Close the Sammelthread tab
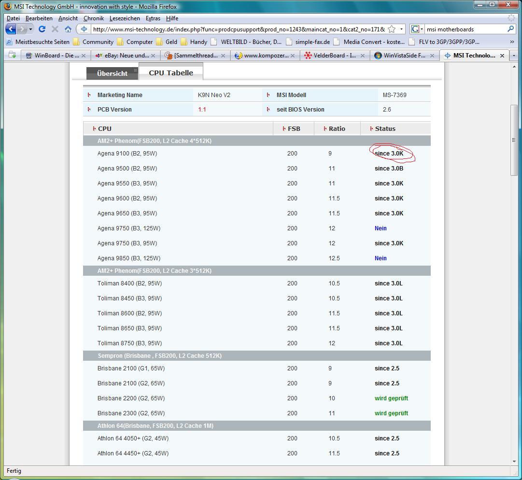The width and height of the screenshot is (522, 480). click(223, 56)
